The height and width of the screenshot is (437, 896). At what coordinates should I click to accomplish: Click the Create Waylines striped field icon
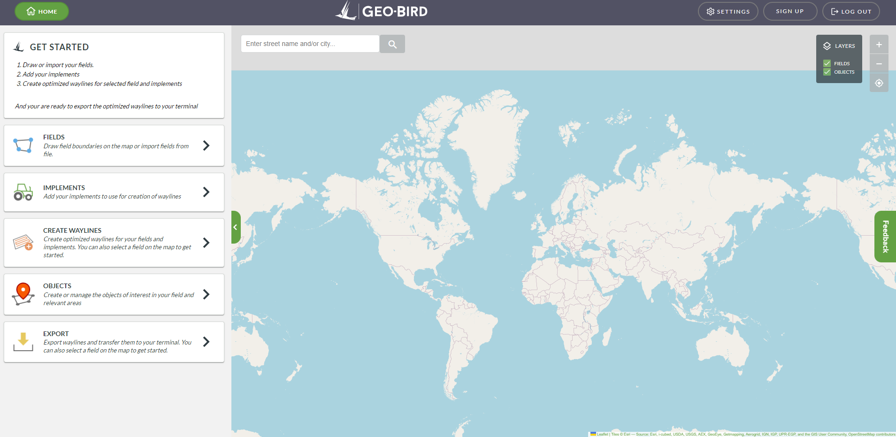click(23, 243)
